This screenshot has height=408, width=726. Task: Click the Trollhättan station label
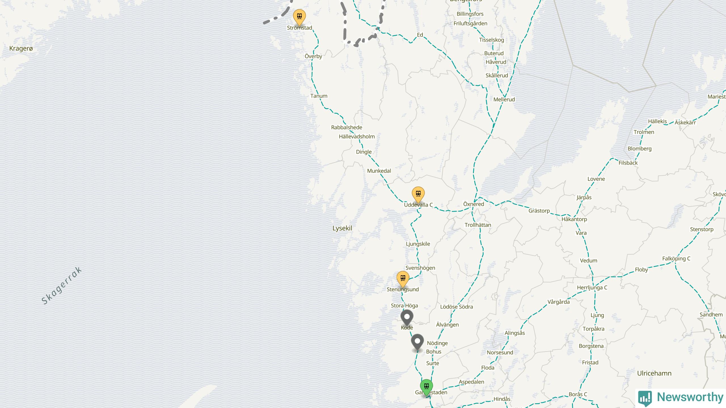[478, 225]
